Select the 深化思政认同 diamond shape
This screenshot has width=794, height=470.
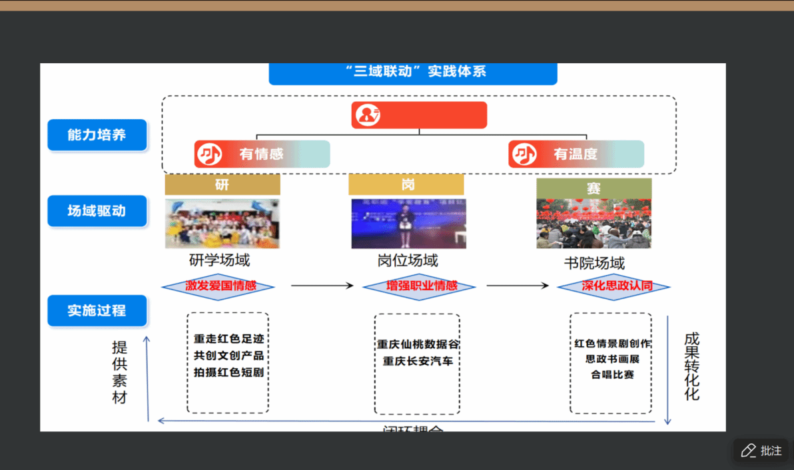613,286
